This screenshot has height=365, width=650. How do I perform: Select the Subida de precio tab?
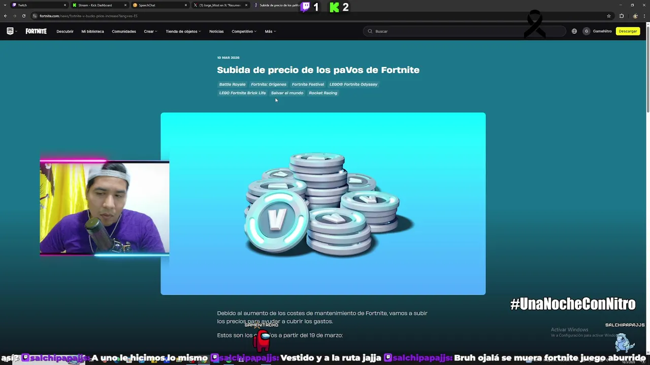277,5
